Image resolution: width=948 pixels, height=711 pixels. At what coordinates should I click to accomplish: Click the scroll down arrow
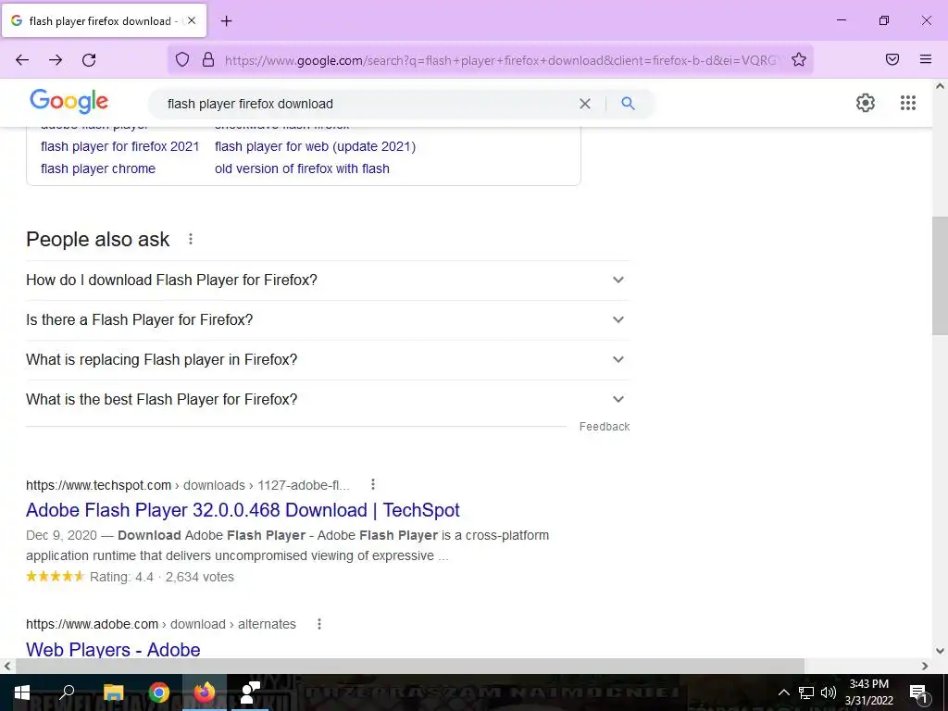click(x=940, y=651)
